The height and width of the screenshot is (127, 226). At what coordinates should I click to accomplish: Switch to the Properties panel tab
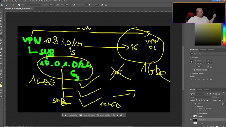(x=194, y=50)
